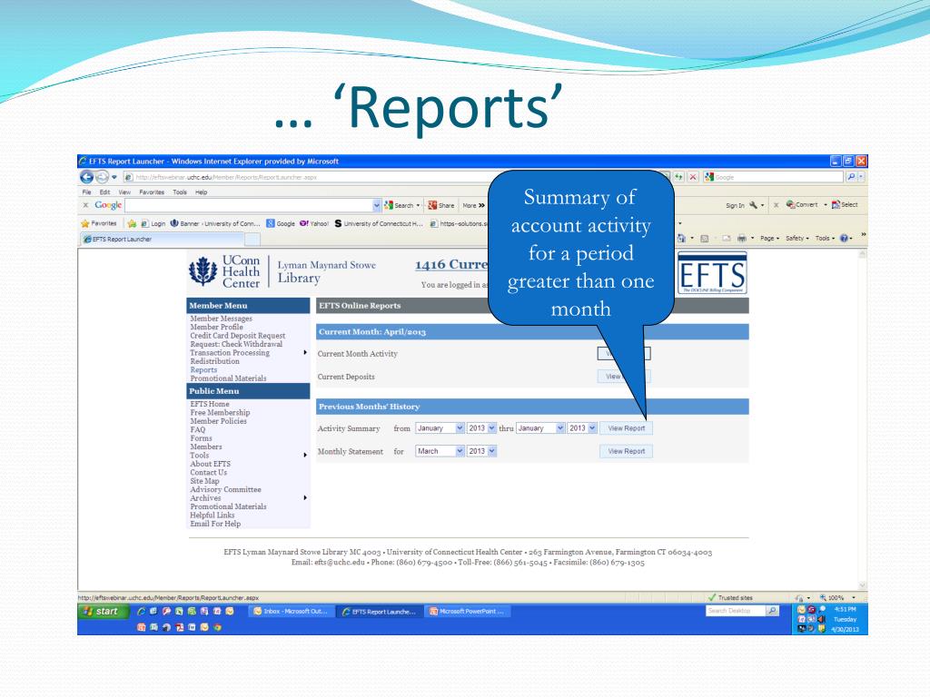Click the EFTS logo image

(712, 273)
